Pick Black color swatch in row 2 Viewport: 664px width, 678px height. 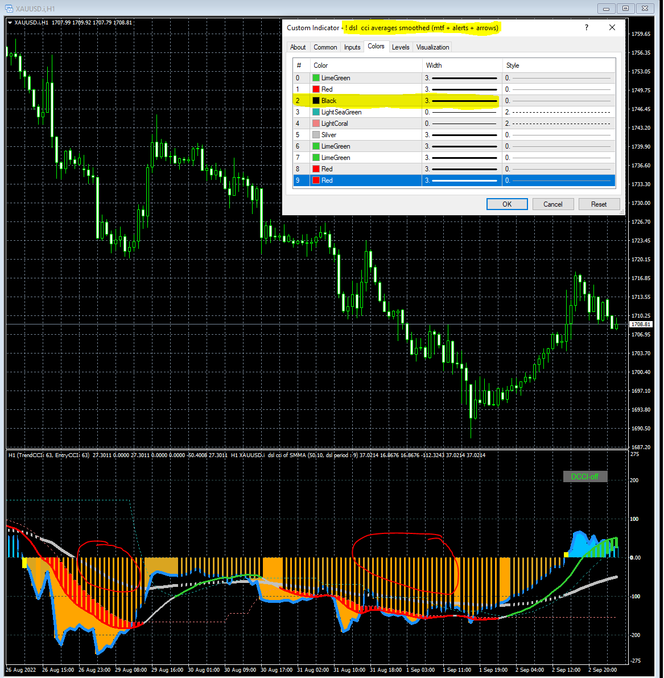(x=316, y=101)
